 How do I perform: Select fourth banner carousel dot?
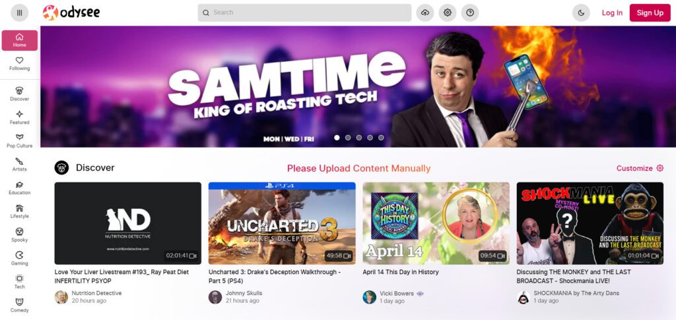[370, 138]
